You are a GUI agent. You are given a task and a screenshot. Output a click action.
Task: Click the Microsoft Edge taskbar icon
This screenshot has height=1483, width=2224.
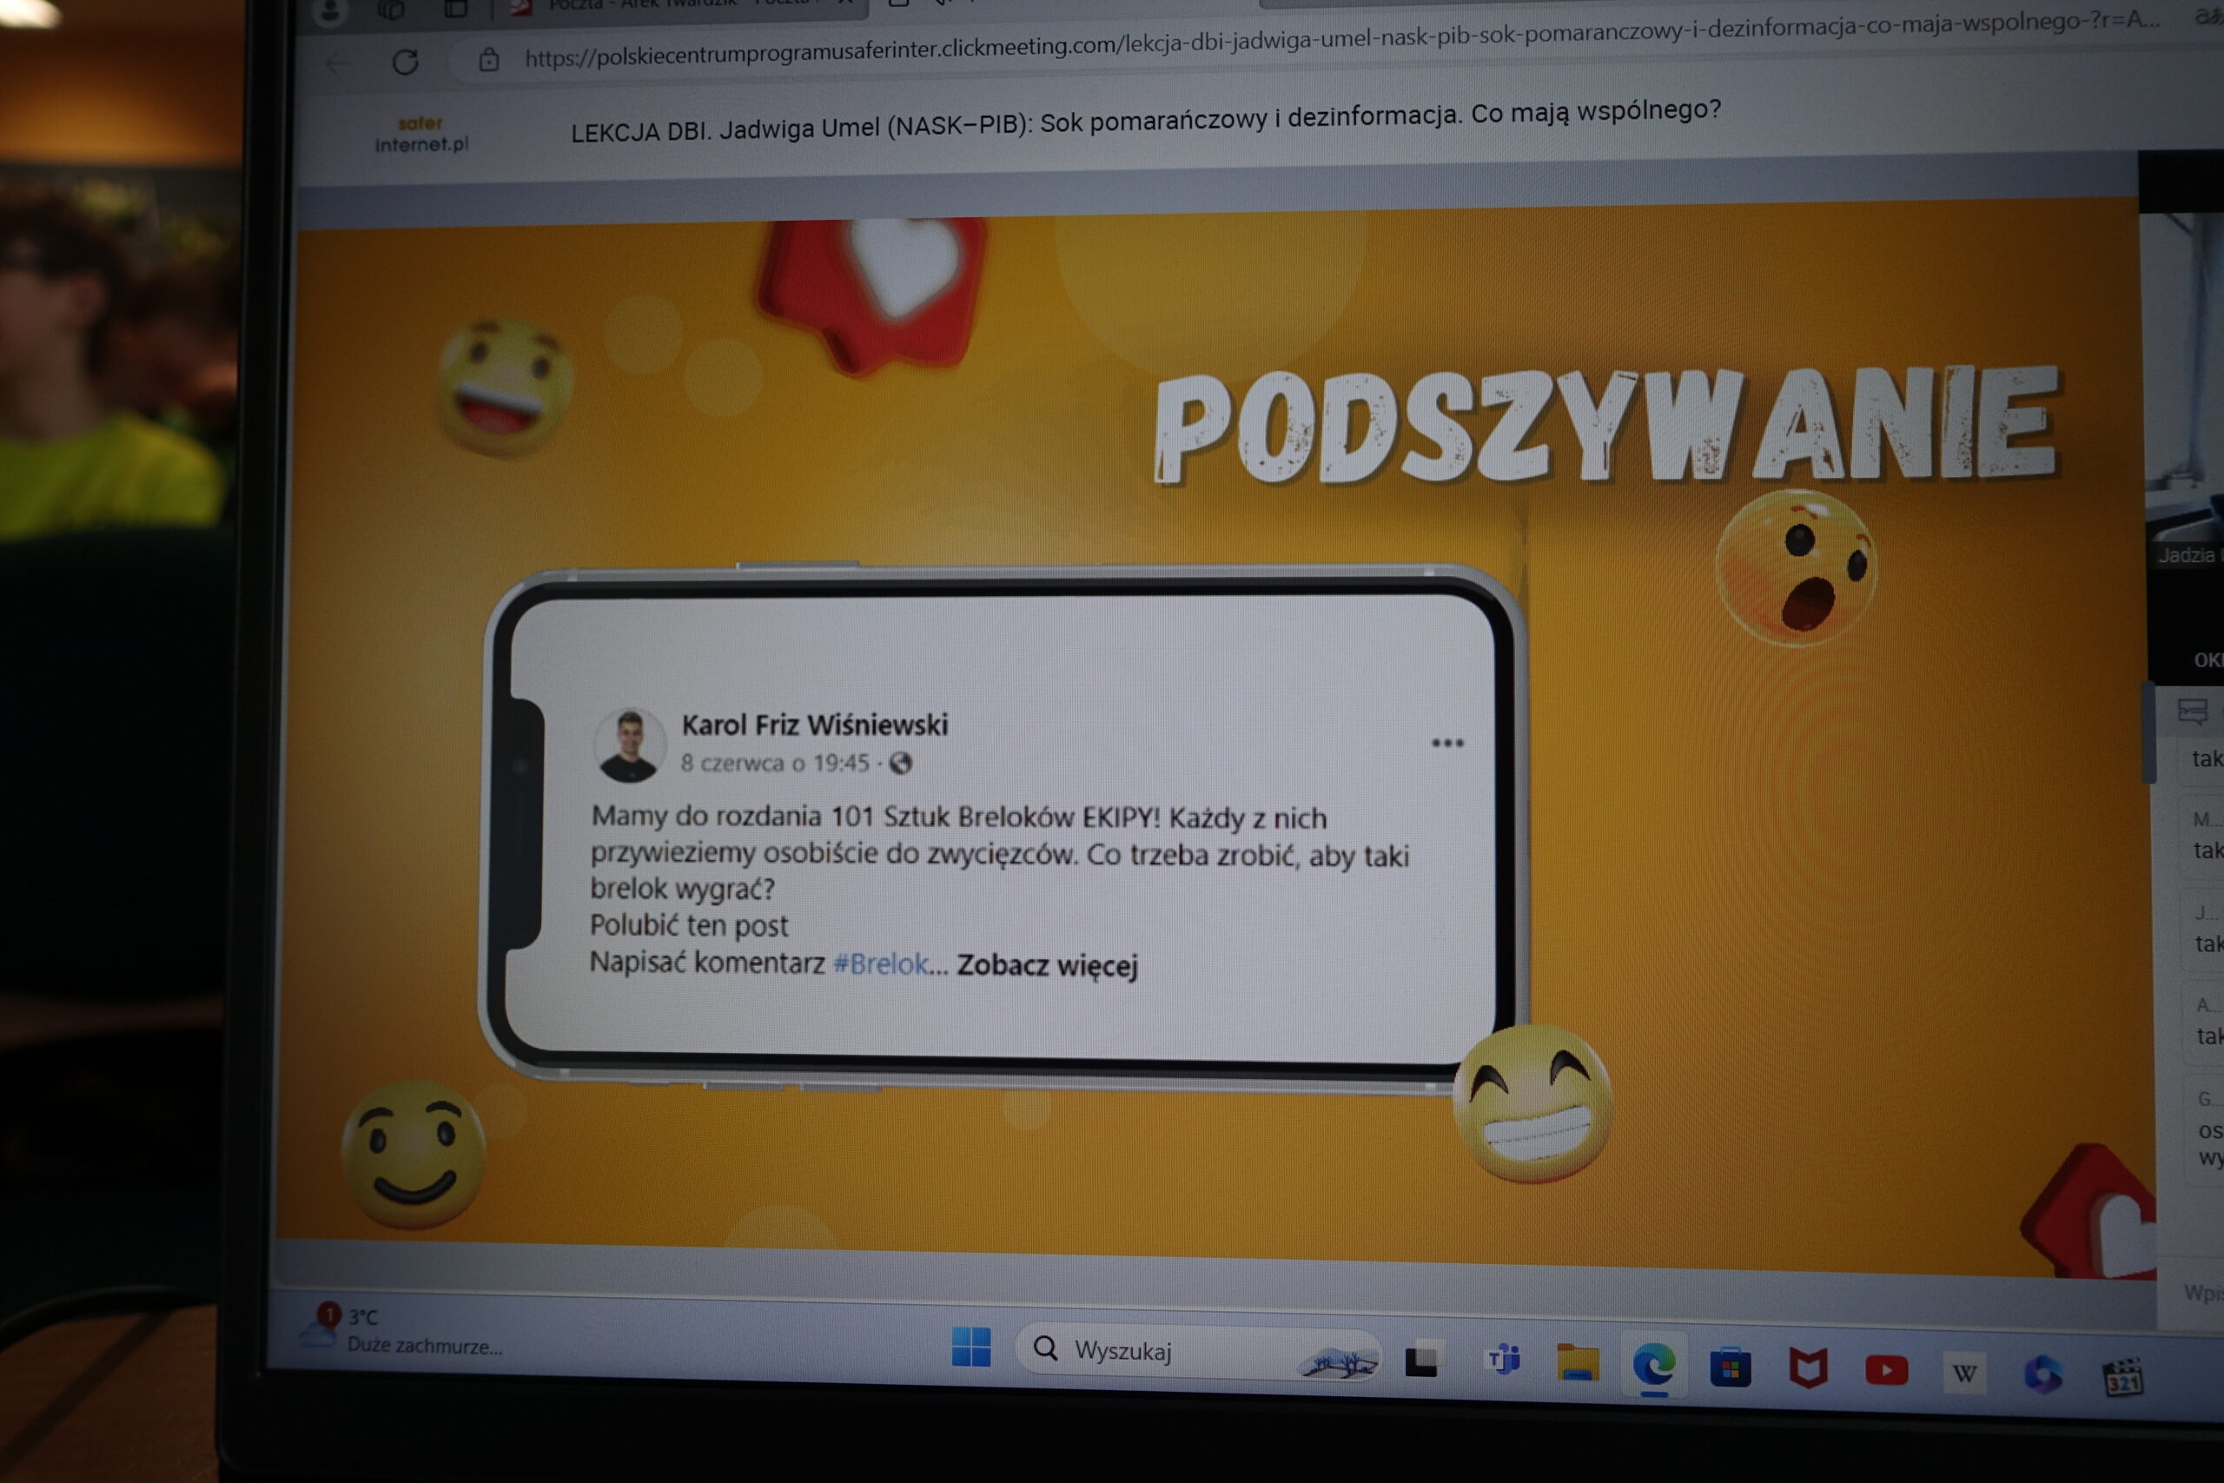1654,1365
